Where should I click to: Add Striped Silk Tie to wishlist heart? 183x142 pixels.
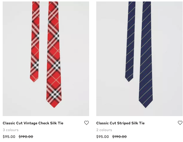[180, 123]
